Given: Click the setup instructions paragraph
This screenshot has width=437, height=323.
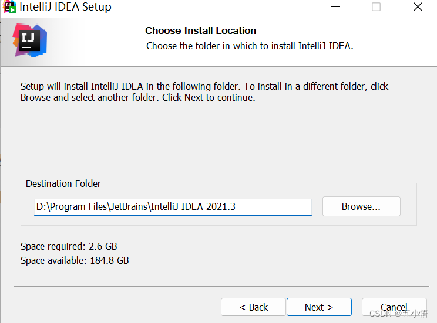Looking at the screenshot, I should click(204, 92).
